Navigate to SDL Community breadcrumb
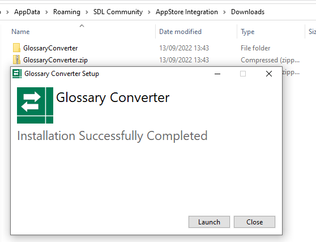The width and height of the screenshot is (316, 242). click(x=118, y=12)
